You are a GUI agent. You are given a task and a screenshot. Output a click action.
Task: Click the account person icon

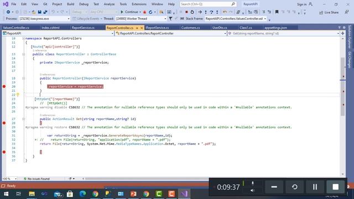click(x=311, y=4)
